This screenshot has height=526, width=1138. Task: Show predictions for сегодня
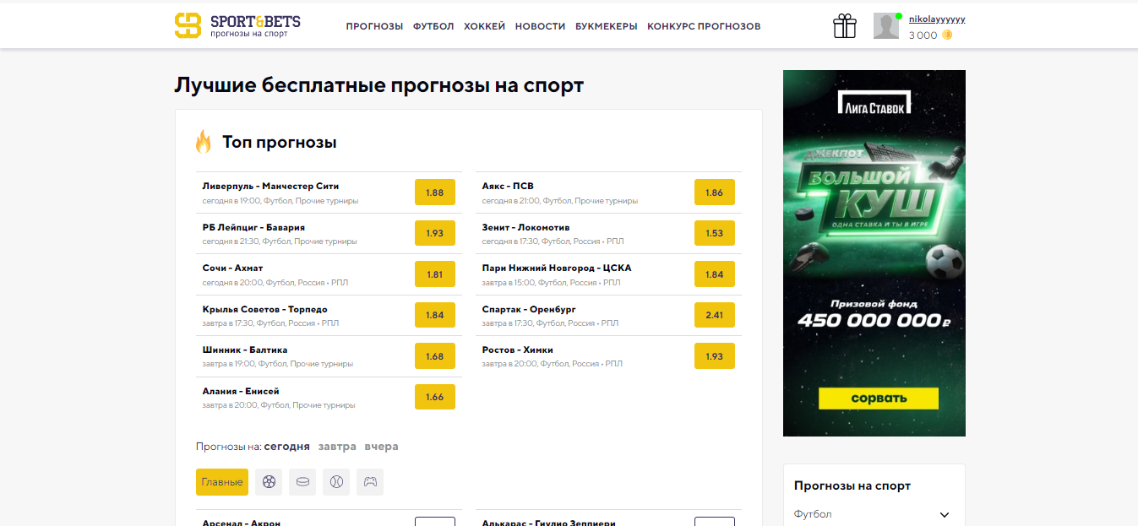[x=286, y=447]
